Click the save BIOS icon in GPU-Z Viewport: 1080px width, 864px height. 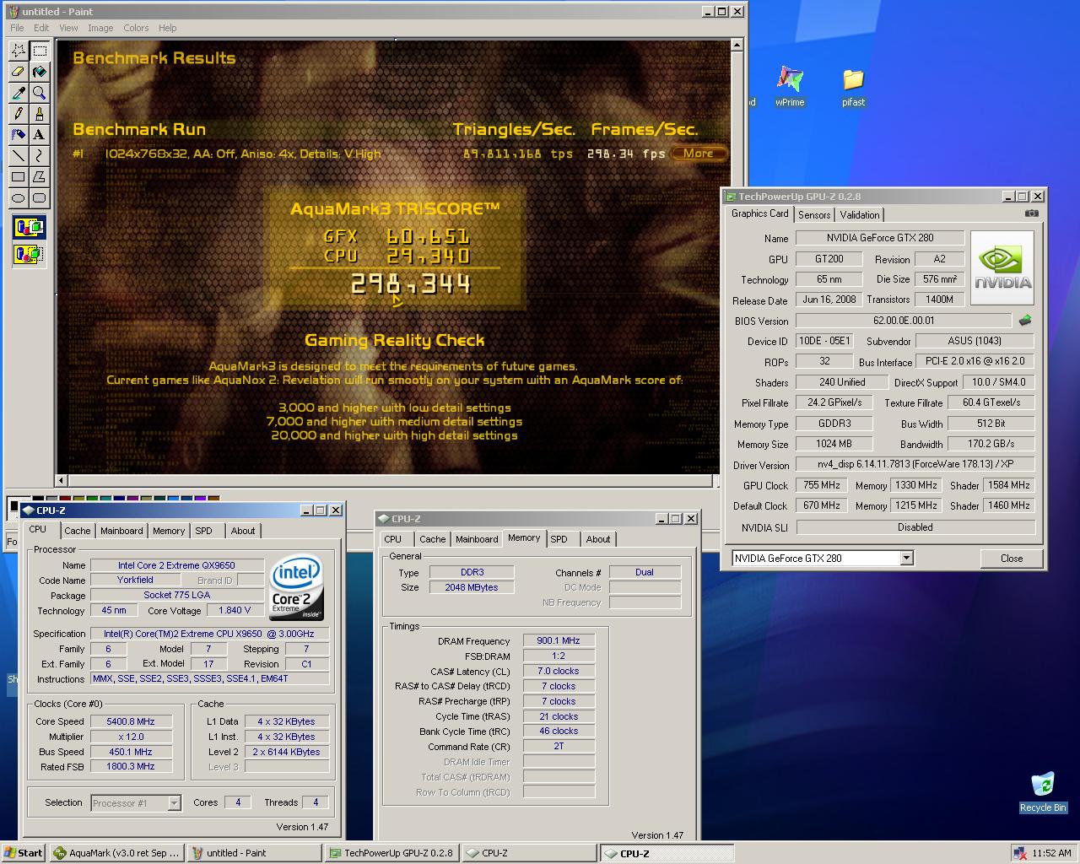click(x=1025, y=321)
